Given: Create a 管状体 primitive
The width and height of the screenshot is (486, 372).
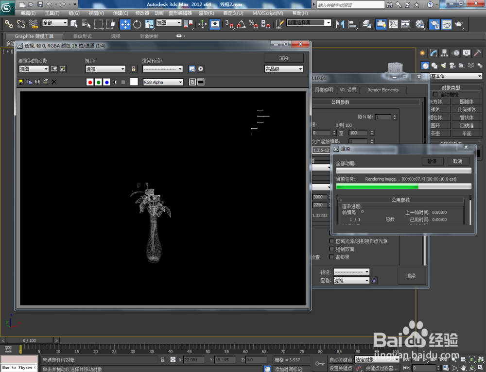Looking at the screenshot, I should click(x=467, y=118).
